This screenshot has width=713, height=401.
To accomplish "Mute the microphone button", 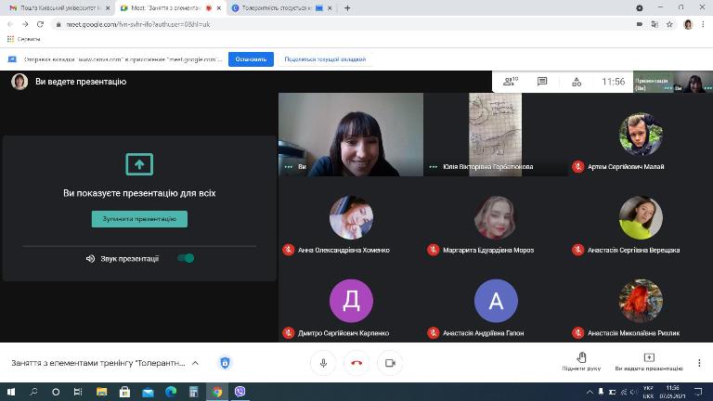I will tap(323, 363).
